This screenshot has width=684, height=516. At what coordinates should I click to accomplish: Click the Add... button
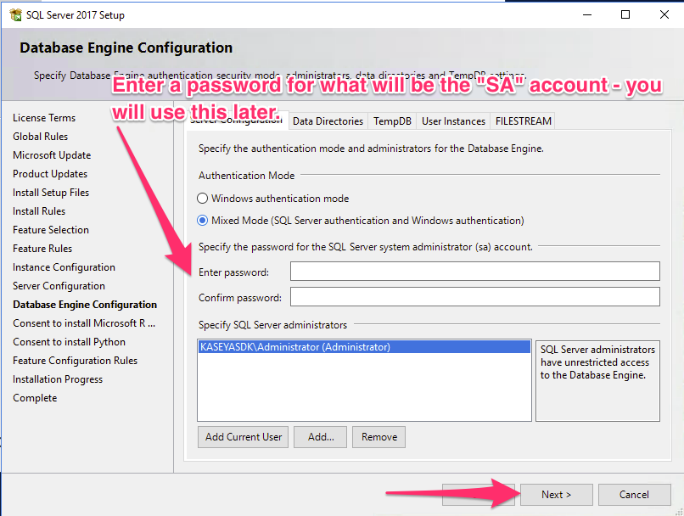click(x=320, y=437)
